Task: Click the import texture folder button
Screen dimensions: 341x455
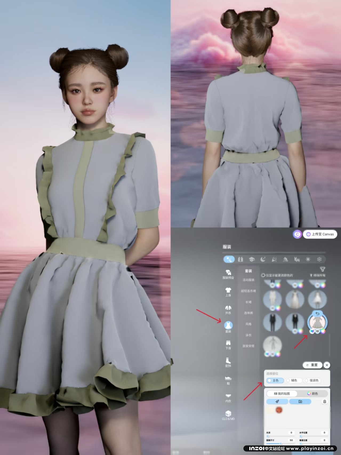Action: click(x=300, y=401)
